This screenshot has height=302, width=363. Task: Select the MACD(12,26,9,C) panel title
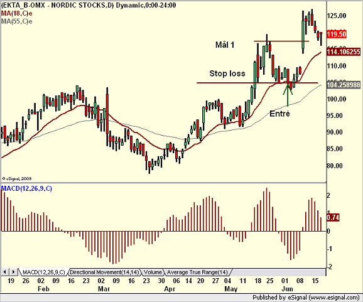26,188
